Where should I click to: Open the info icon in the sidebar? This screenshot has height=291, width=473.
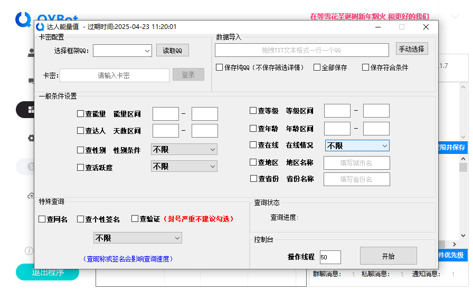click(x=29, y=250)
